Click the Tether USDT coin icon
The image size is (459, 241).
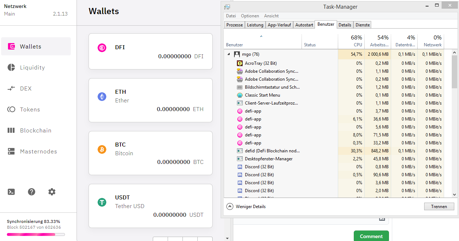102,202
